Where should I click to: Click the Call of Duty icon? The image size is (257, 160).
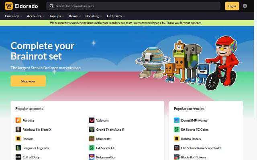pos(18,157)
